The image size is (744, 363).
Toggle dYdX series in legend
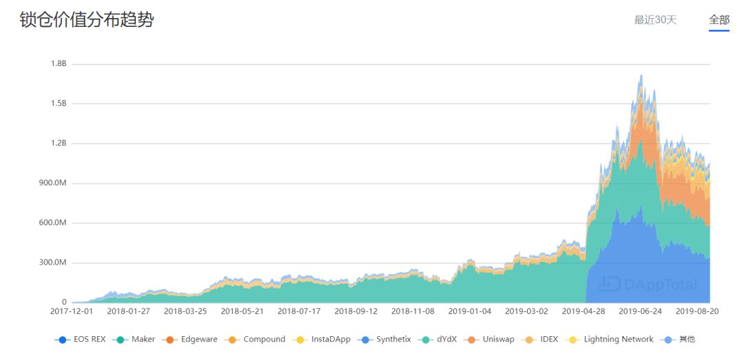pos(437,340)
